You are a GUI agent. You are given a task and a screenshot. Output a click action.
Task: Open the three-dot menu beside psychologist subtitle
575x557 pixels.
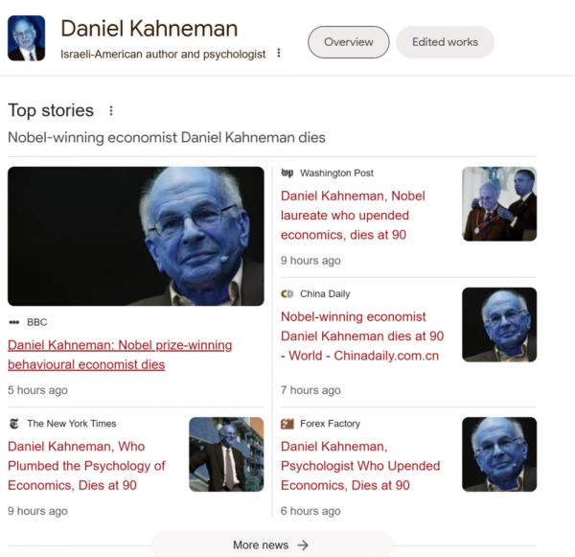coord(279,53)
